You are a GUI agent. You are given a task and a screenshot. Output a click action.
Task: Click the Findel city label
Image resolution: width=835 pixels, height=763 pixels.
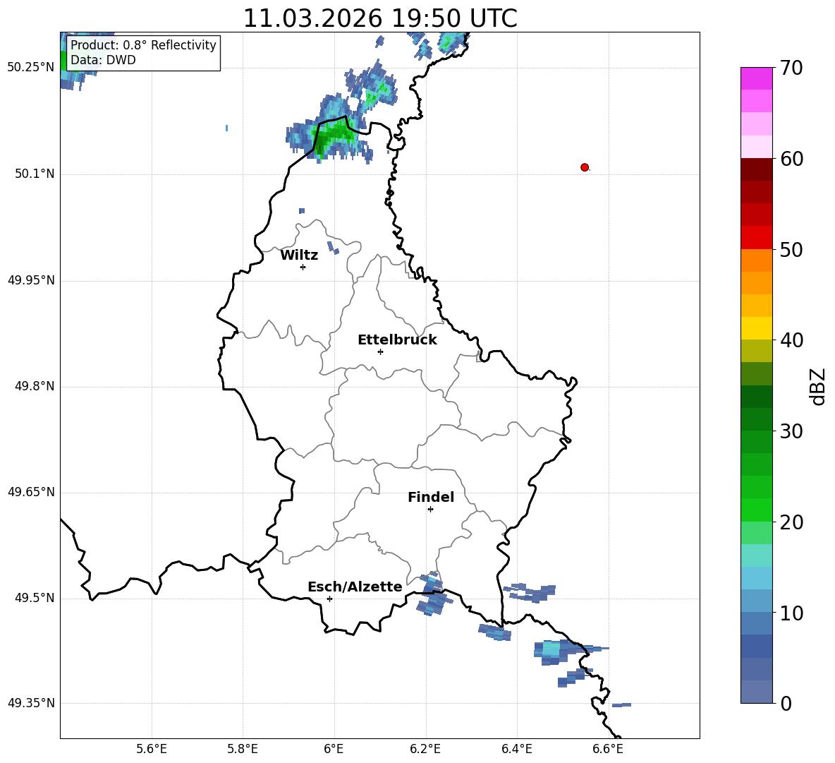[x=431, y=497]
